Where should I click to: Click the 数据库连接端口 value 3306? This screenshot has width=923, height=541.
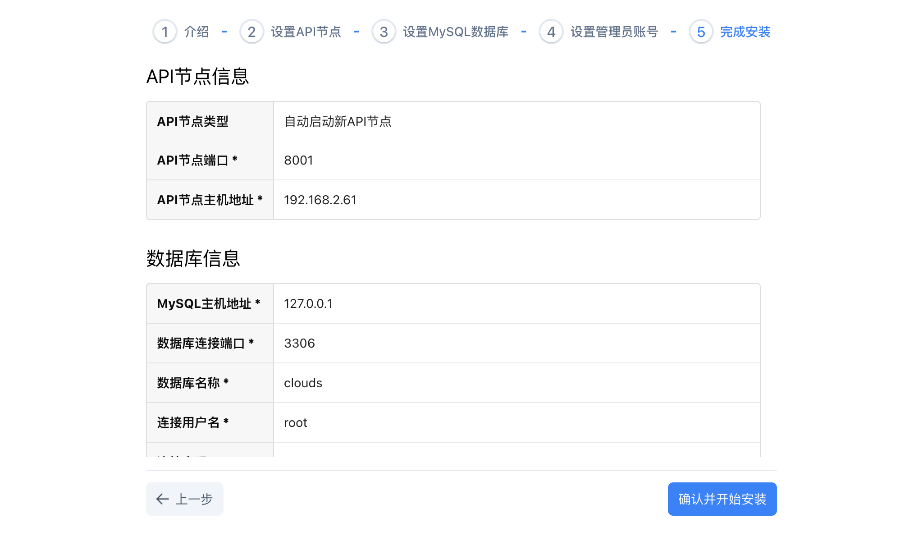298,343
